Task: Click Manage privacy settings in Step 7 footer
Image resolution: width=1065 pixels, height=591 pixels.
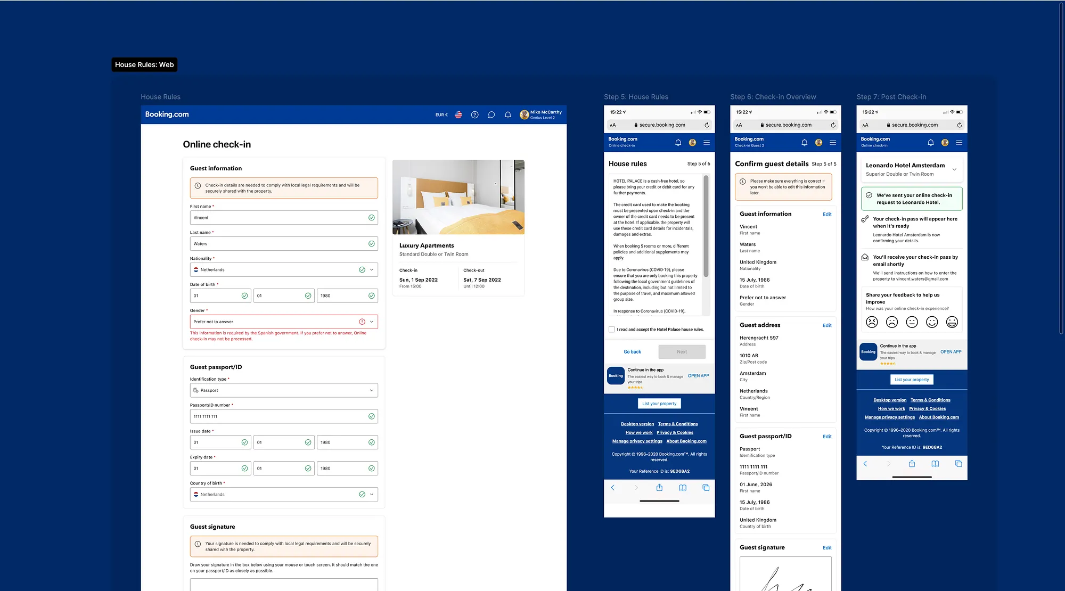Action: [890, 417]
